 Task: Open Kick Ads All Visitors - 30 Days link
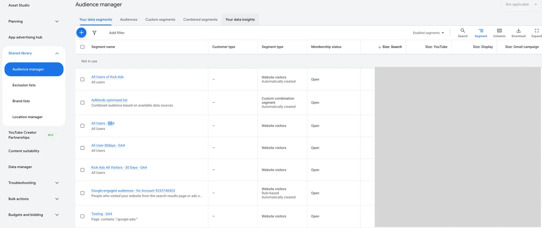pyautogui.click(x=119, y=167)
